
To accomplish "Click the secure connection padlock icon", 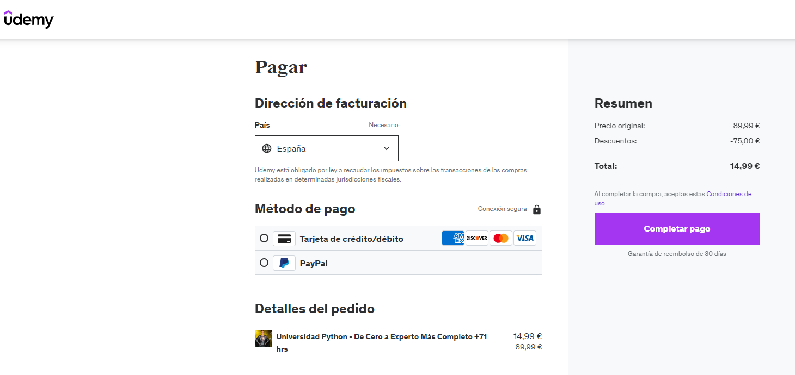I will [x=537, y=209].
